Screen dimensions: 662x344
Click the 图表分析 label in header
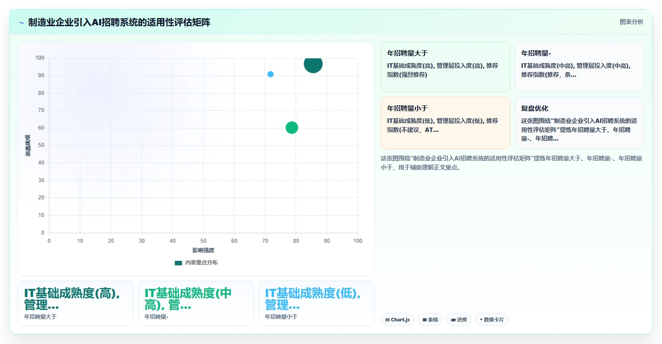click(x=631, y=22)
